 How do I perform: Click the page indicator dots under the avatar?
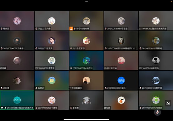tap(86, 103)
